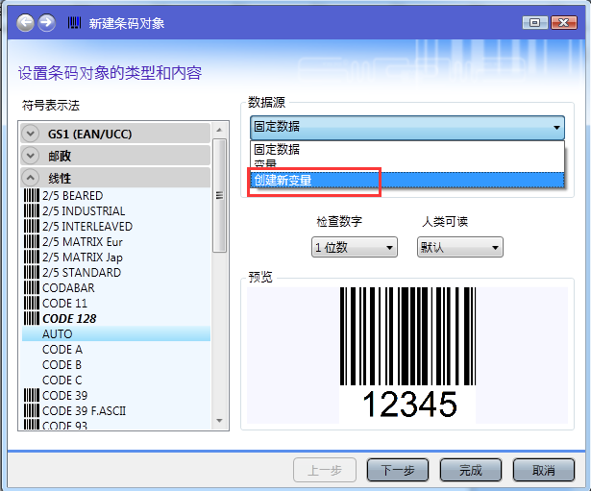Click the barcode icon next to 2/5 INDUSTRIAL
591x491 pixels.
point(32,211)
